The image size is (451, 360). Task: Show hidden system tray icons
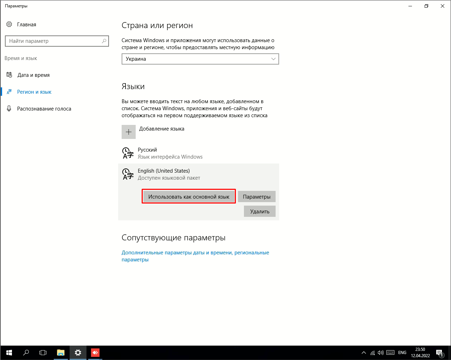[x=364, y=353]
